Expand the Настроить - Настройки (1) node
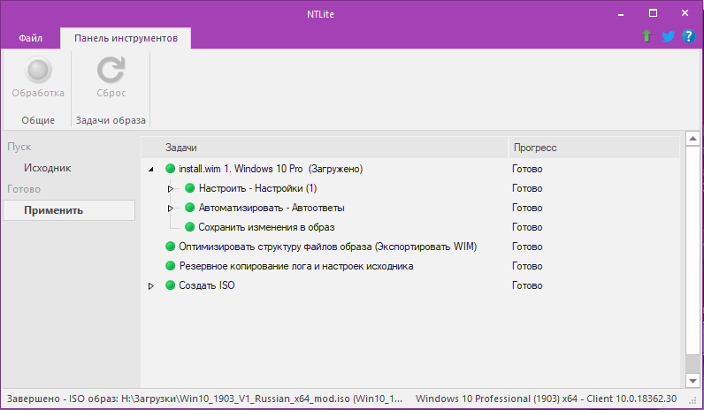The height and width of the screenshot is (410, 704). point(171,188)
